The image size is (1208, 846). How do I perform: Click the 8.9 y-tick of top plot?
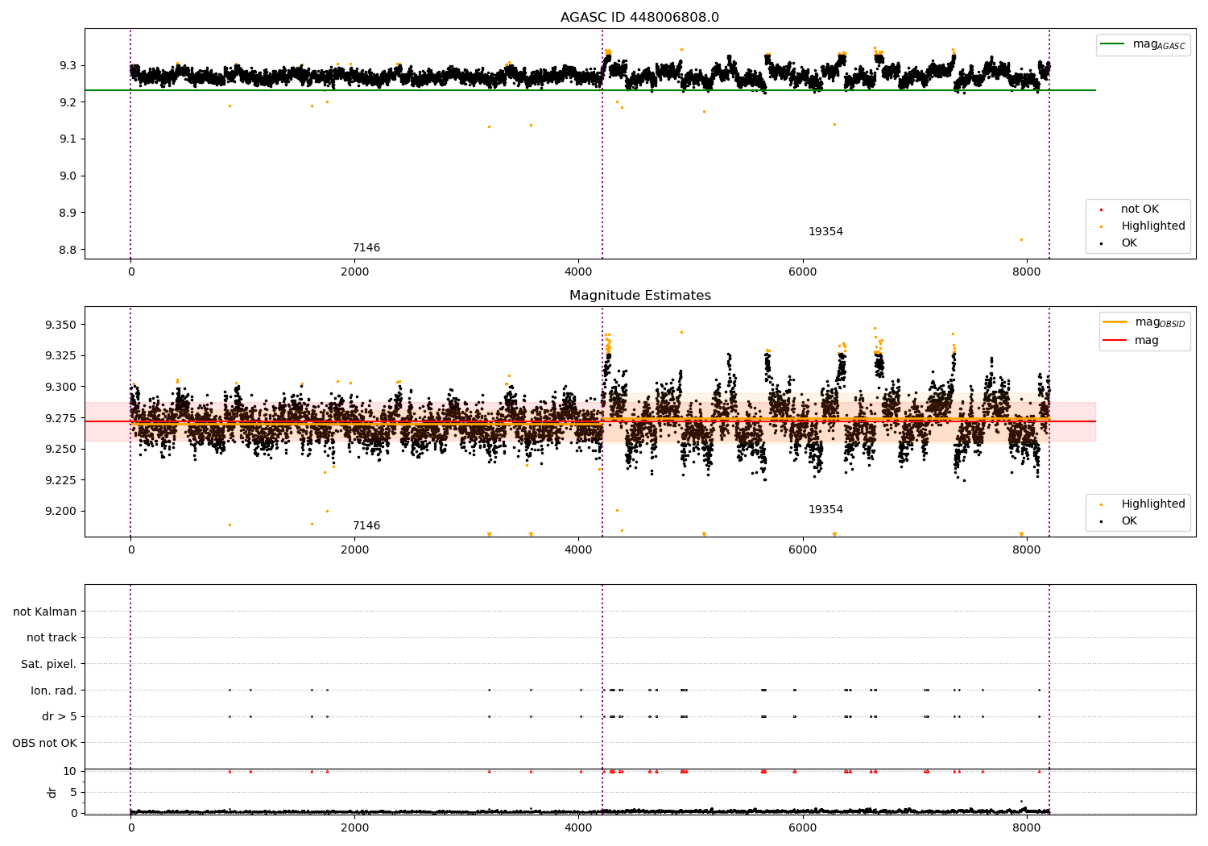68,213
